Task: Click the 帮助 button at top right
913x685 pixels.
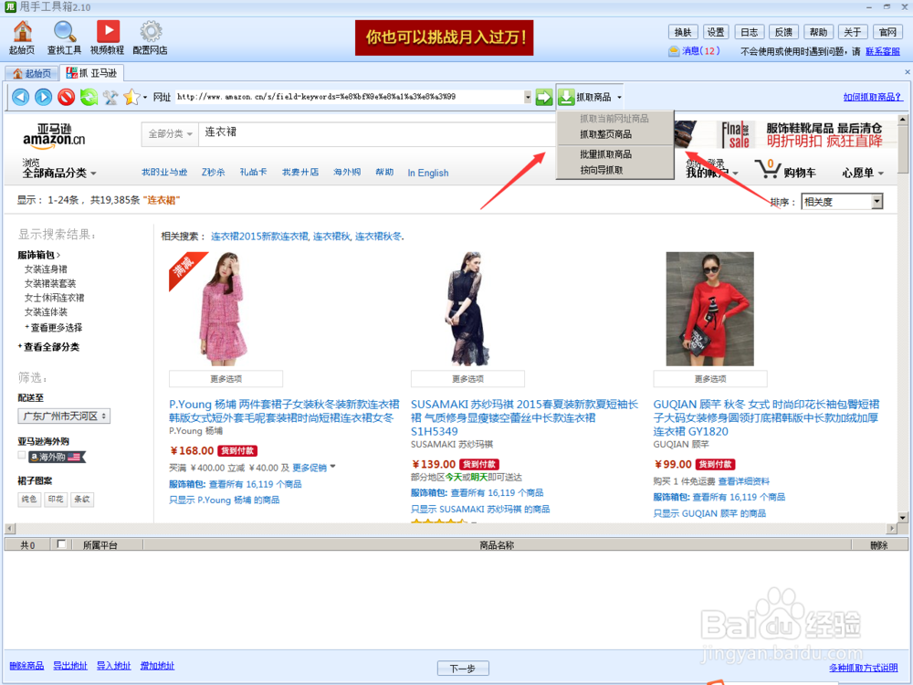Action: point(818,32)
